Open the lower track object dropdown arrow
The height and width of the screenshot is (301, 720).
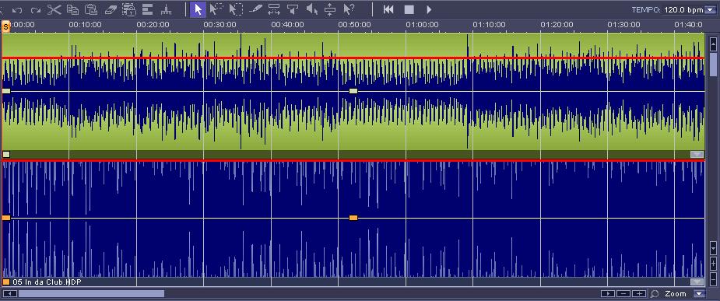click(697, 282)
